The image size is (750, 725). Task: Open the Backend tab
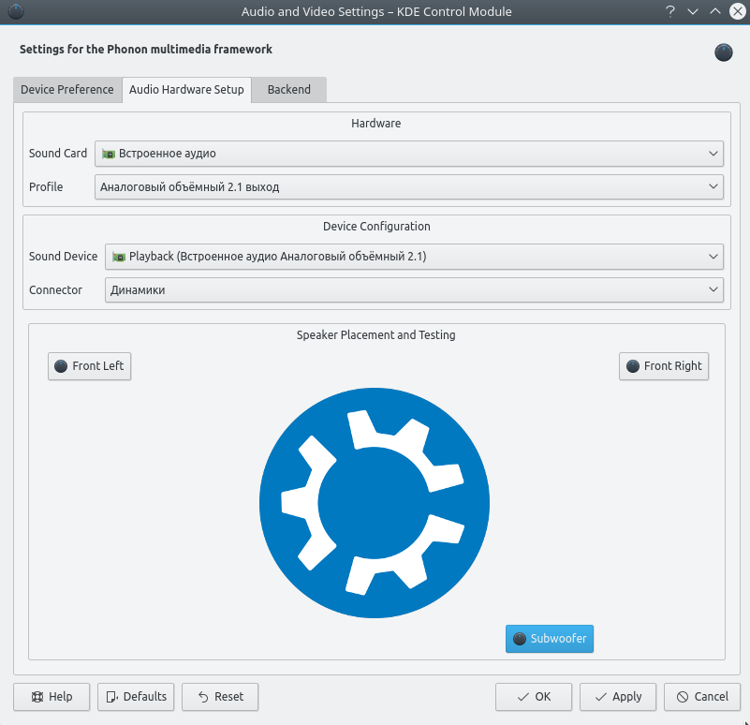289,90
